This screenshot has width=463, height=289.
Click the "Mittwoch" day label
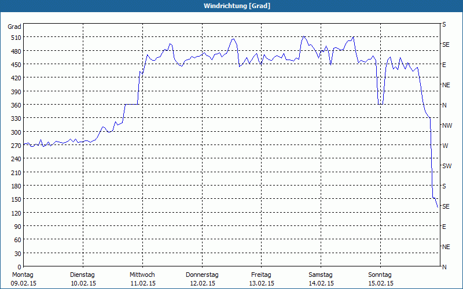[142, 275]
